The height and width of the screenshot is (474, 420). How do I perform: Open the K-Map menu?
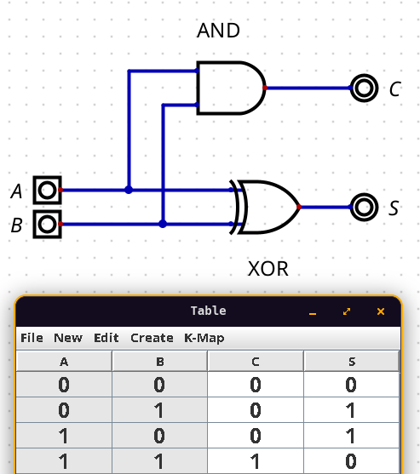(x=204, y=338)
